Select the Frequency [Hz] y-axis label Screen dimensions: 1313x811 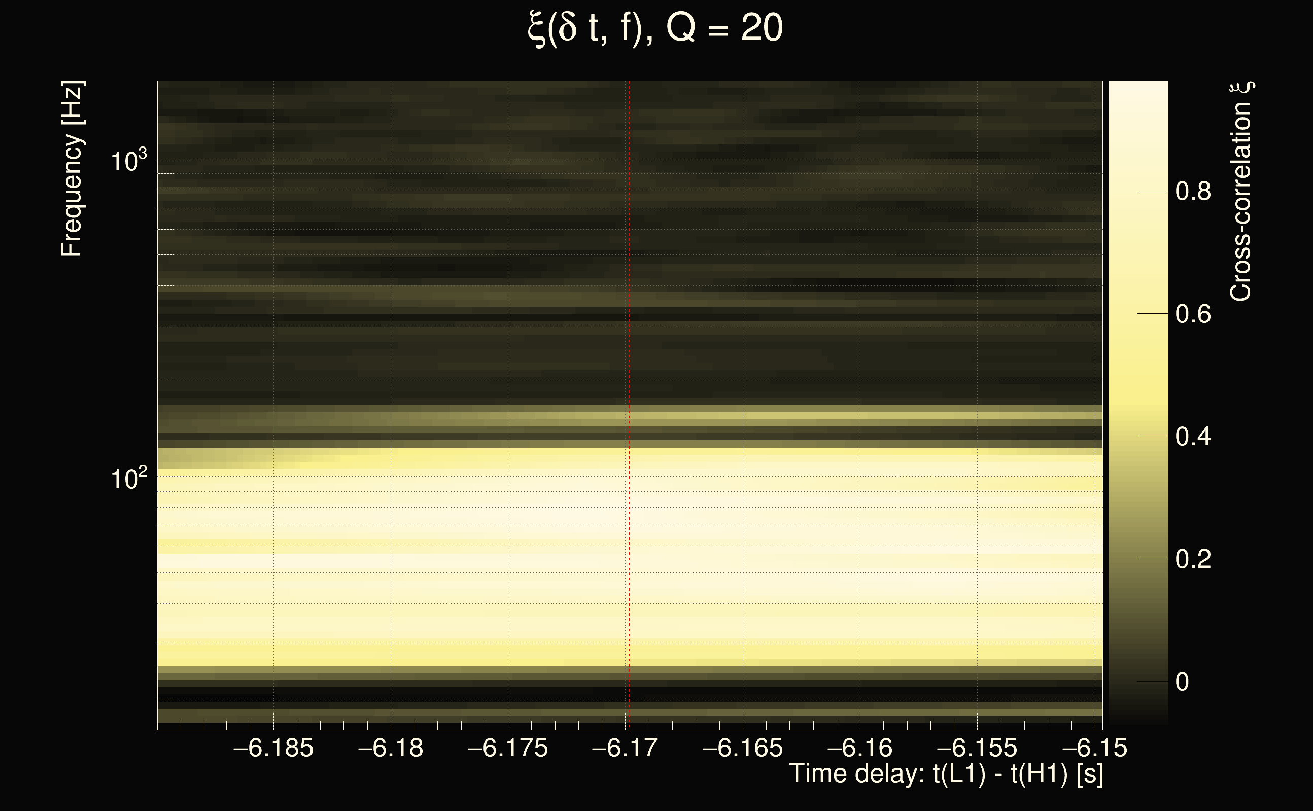click(72, 169)
